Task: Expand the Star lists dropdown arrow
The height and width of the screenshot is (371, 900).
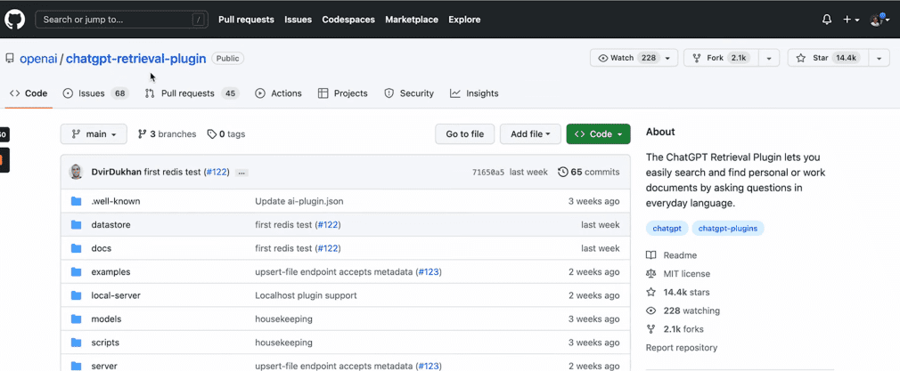Action: tap(879, 58)
